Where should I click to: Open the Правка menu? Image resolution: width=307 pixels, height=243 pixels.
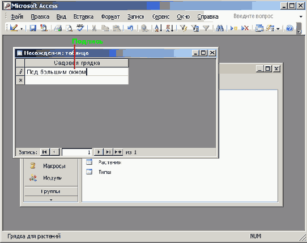pyautogui.click(x=40, y=16)
